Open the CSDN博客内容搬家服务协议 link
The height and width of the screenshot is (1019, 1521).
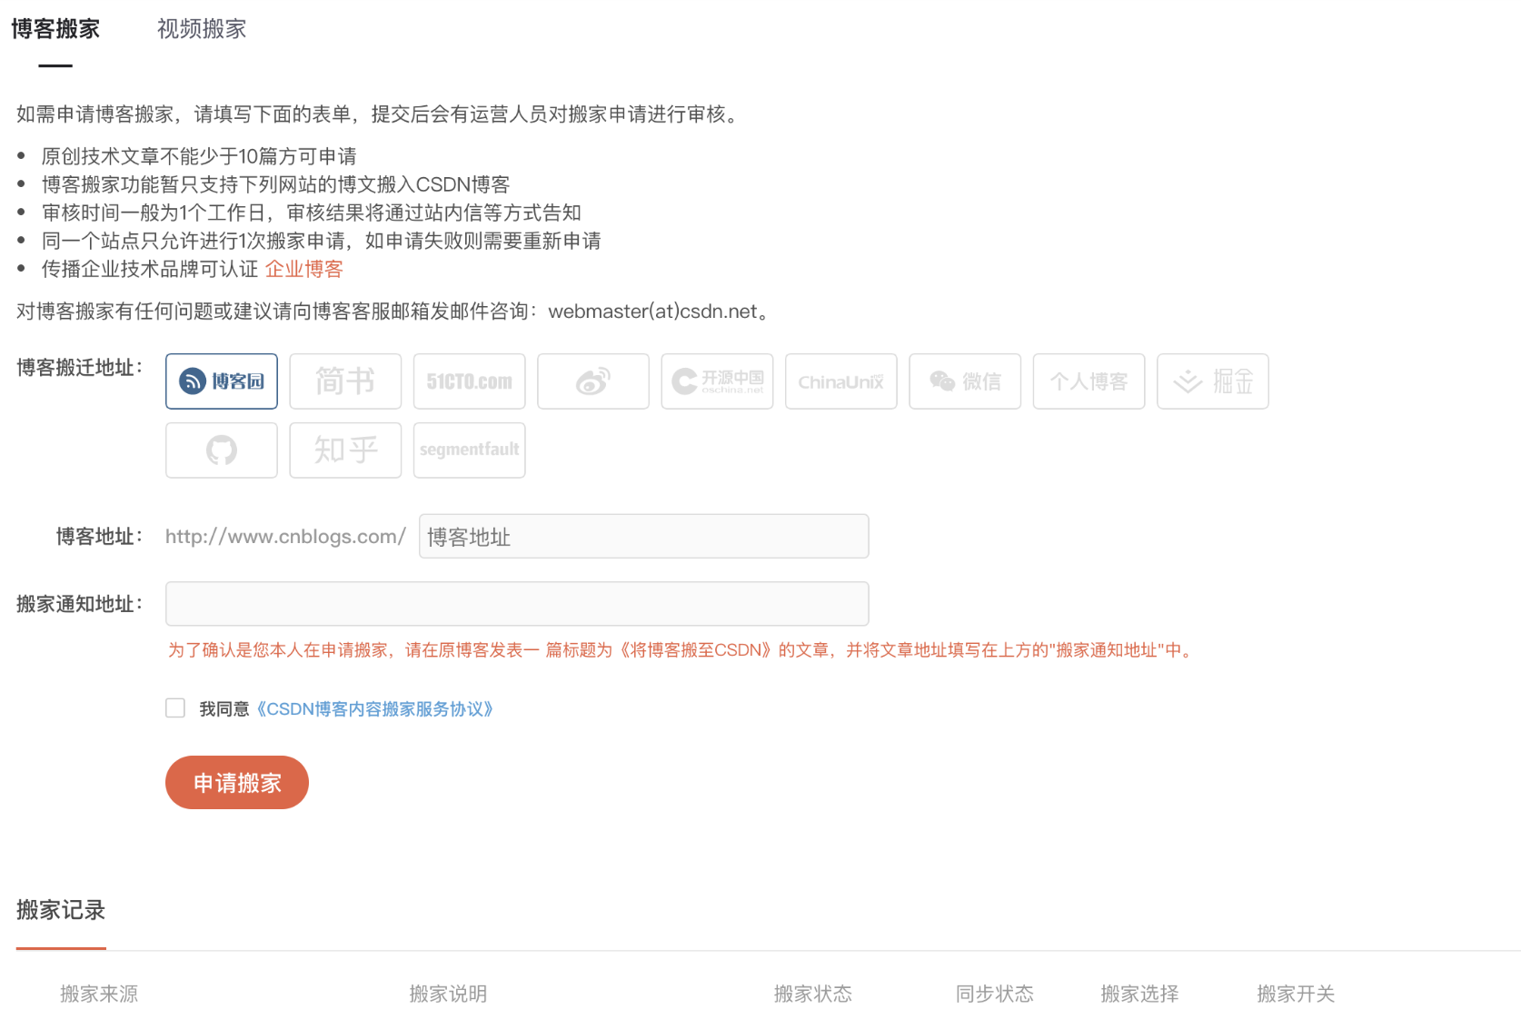click(375, 709)
